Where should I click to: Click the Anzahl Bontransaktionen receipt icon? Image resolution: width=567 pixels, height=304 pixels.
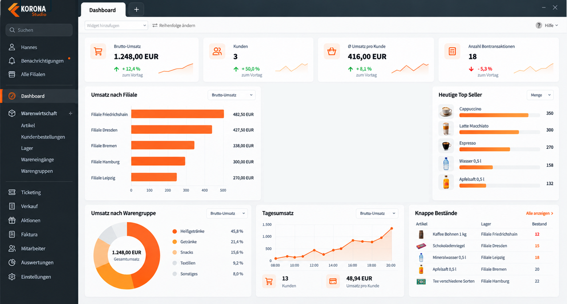pyautogui.click(x=452, y=51)
